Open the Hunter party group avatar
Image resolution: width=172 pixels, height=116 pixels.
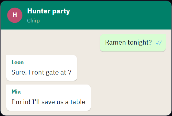click(15, 15)
